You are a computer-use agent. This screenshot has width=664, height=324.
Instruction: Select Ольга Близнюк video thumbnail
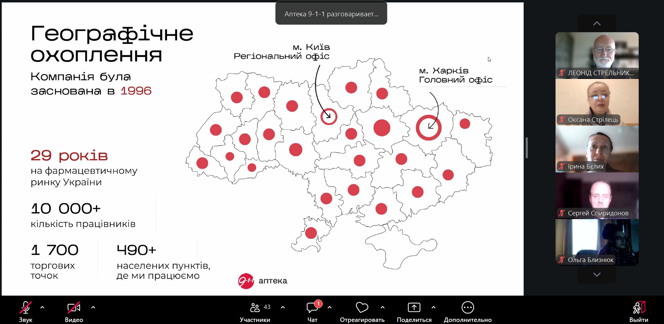pos(597,242)
